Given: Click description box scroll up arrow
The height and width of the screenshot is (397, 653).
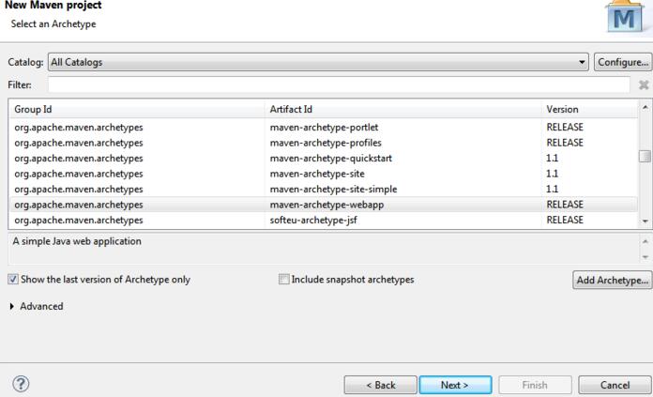Looking at the screenshot, I should point(645,241).
